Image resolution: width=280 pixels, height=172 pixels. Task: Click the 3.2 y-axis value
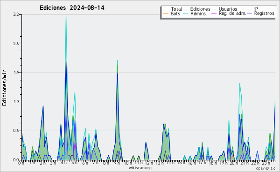point(16,14)
